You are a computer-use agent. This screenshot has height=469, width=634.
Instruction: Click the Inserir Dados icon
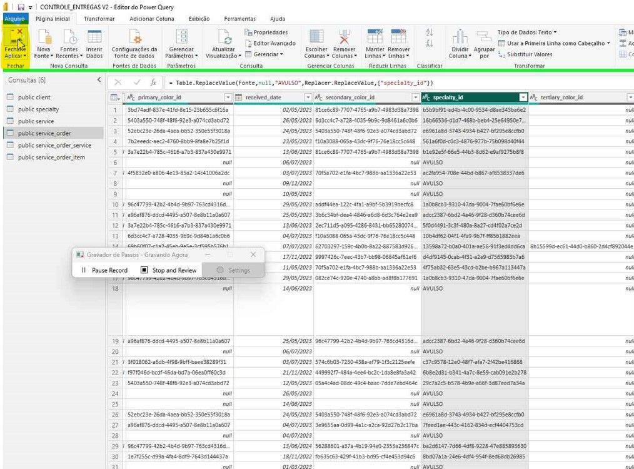pos(94,37)
